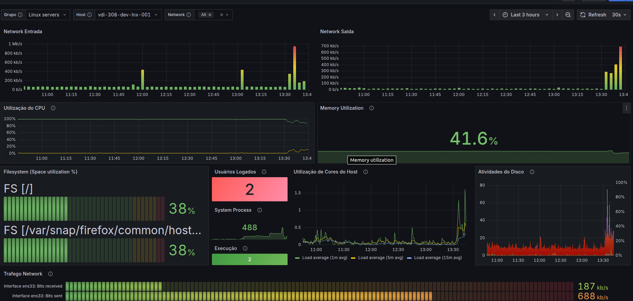Open the Last 3 hours time picker
This screenshot has width=633, height=301.
pos(526,15)
